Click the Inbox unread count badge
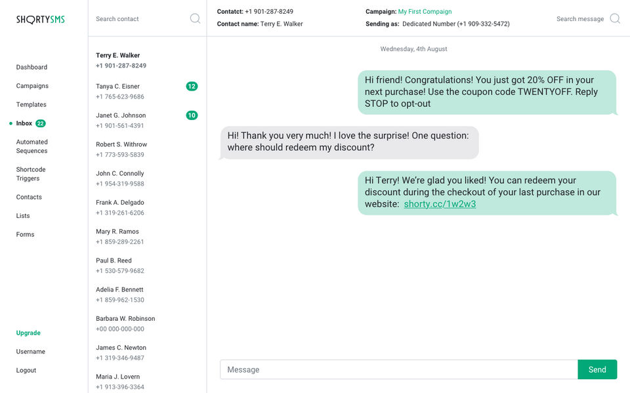This screenshot has height=393, width=630. (41, 123)
